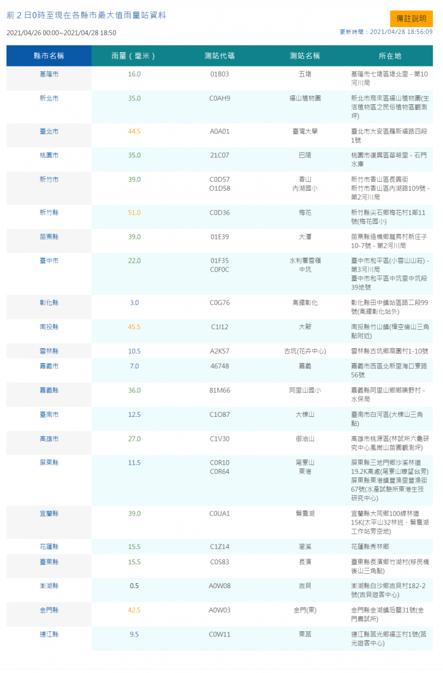Select the 臺南市 row name
The image size is (443, 673).
(x=49, y=415)
